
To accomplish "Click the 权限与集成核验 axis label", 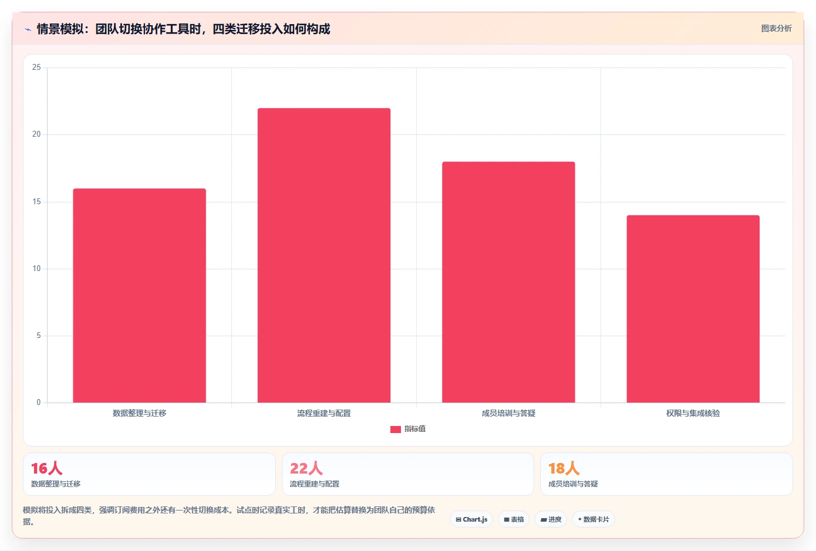I will (693, 413).
